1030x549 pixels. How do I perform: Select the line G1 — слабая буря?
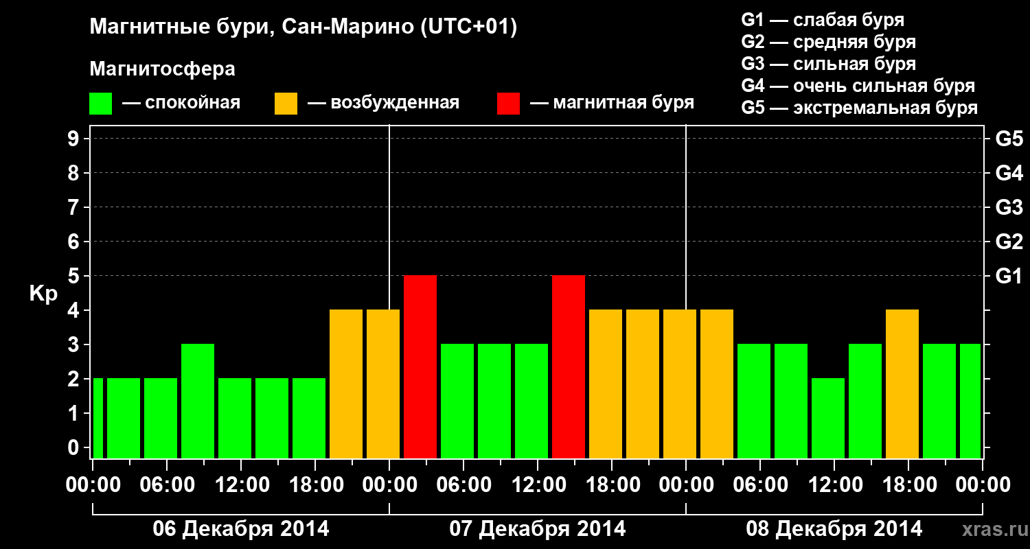tap(823, 19)
